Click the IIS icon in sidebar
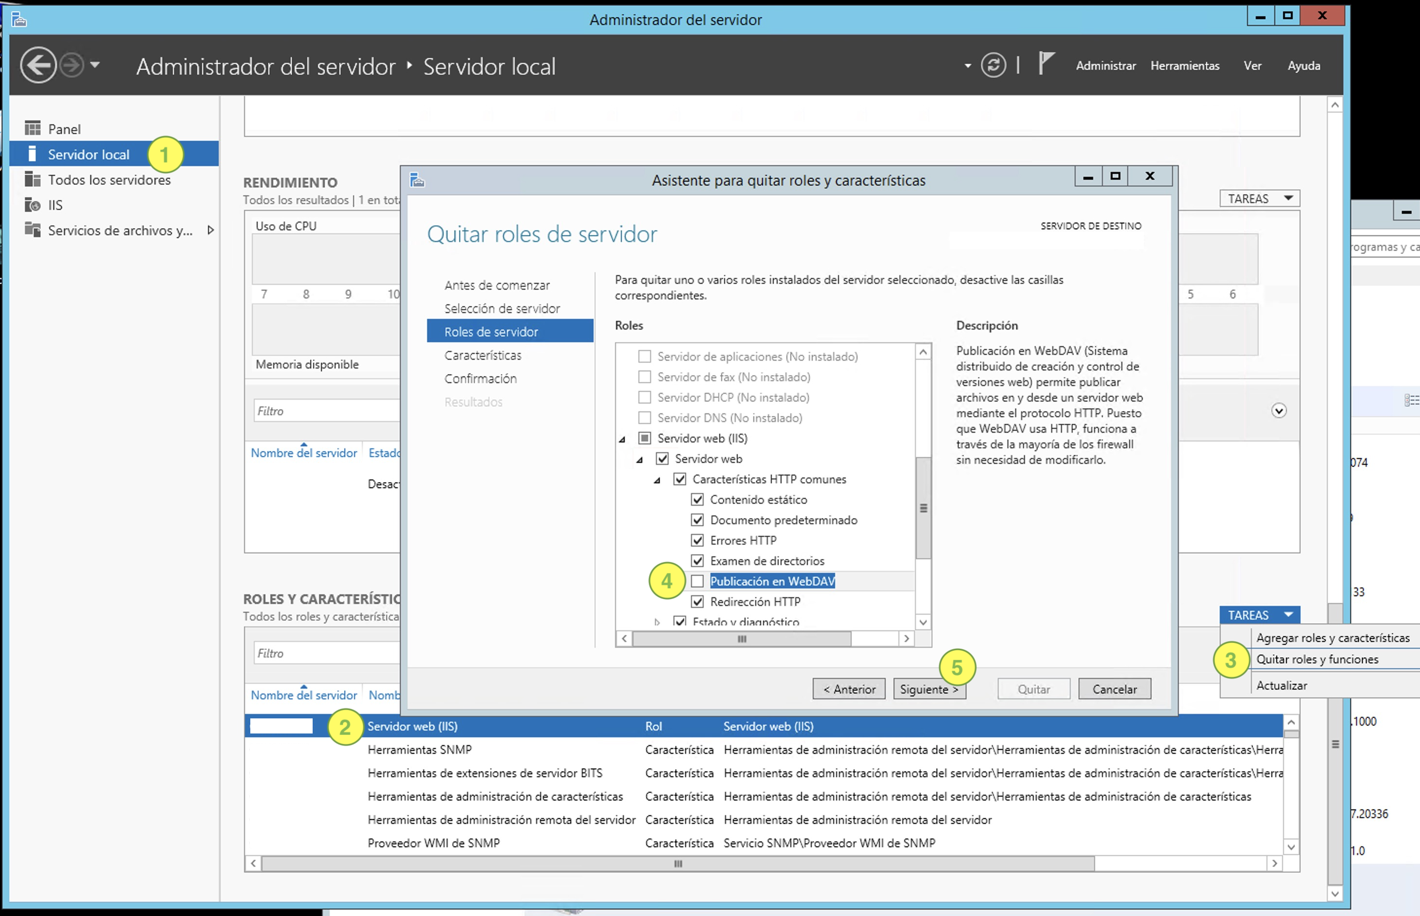1420x916 pixels. click(32, 204)
